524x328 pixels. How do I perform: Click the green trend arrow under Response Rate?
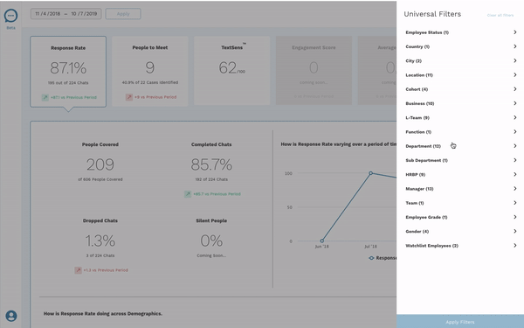(x=45, y=97)
